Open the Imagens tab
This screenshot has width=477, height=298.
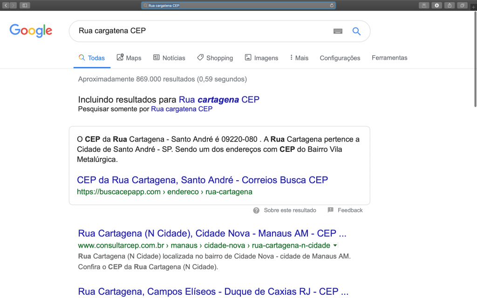[261, 58]
